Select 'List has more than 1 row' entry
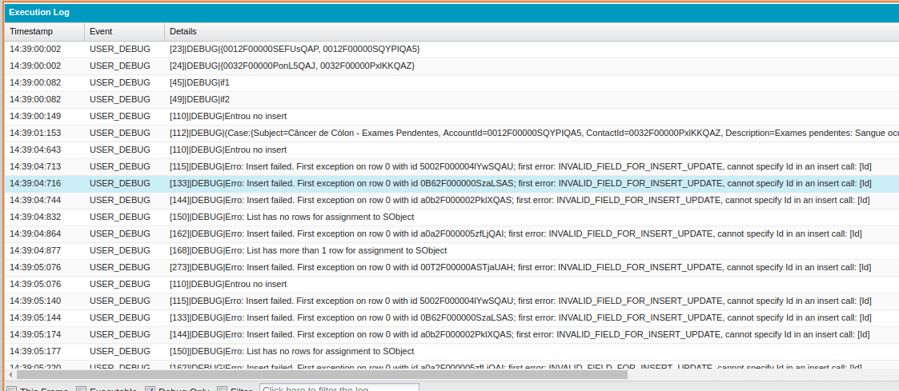This screenshot has height=391, width=899. tap(452, 251)
